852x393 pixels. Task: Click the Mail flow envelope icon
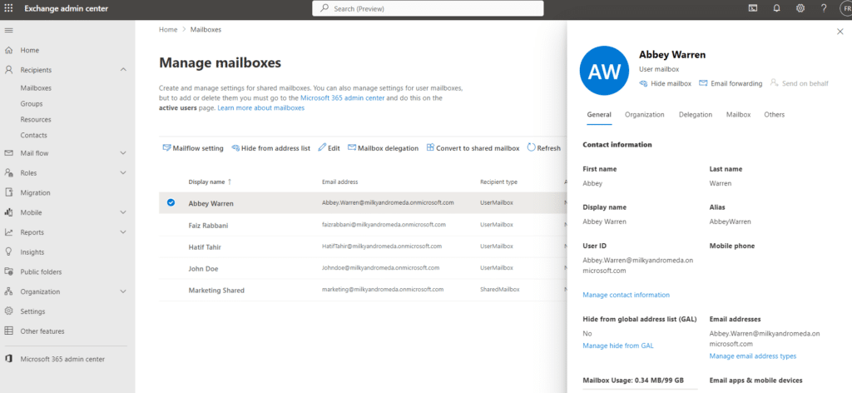click(x=8, y=153)
